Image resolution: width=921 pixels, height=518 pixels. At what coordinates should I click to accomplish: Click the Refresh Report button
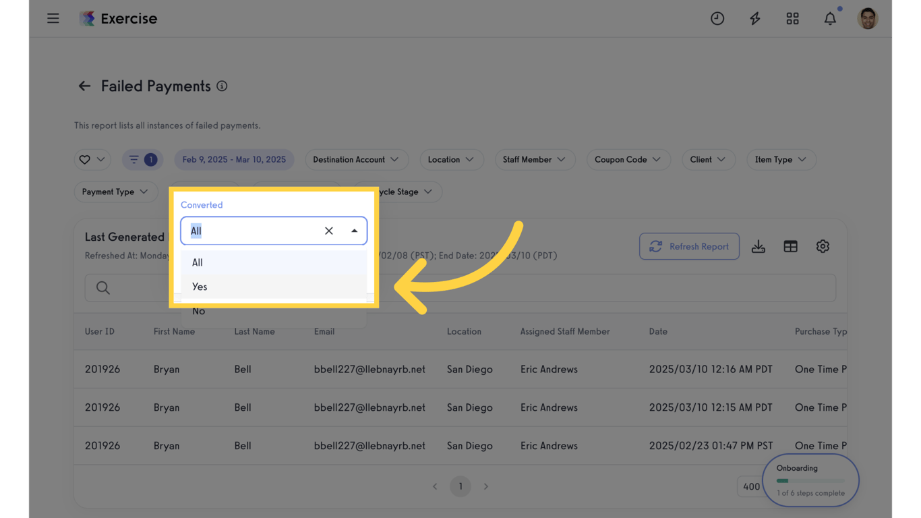pyautogui.click(x=689, y=246)
